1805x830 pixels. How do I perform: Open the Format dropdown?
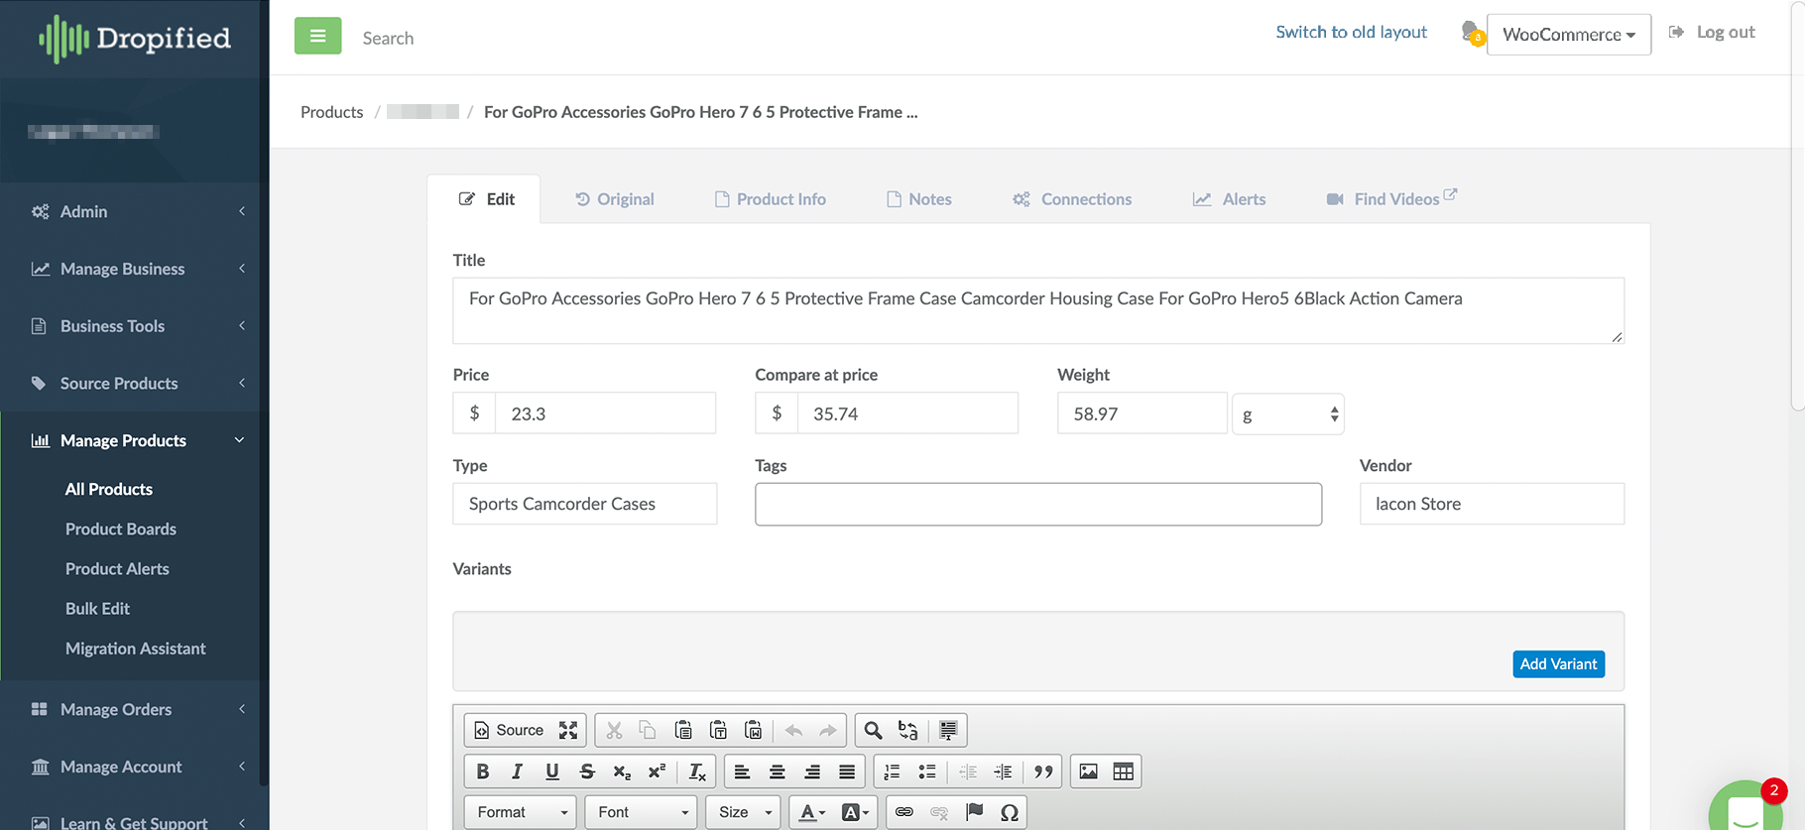pyautogui.click(x=522, y=812)
